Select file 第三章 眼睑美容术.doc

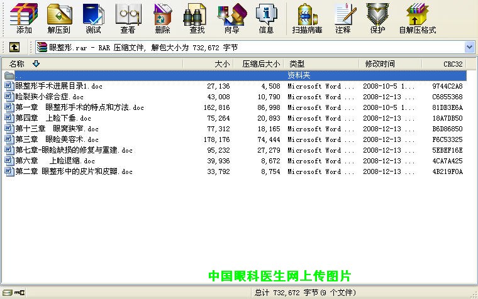[x=57, y=139]
